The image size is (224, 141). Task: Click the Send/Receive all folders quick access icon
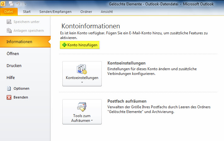click(12, 4)
